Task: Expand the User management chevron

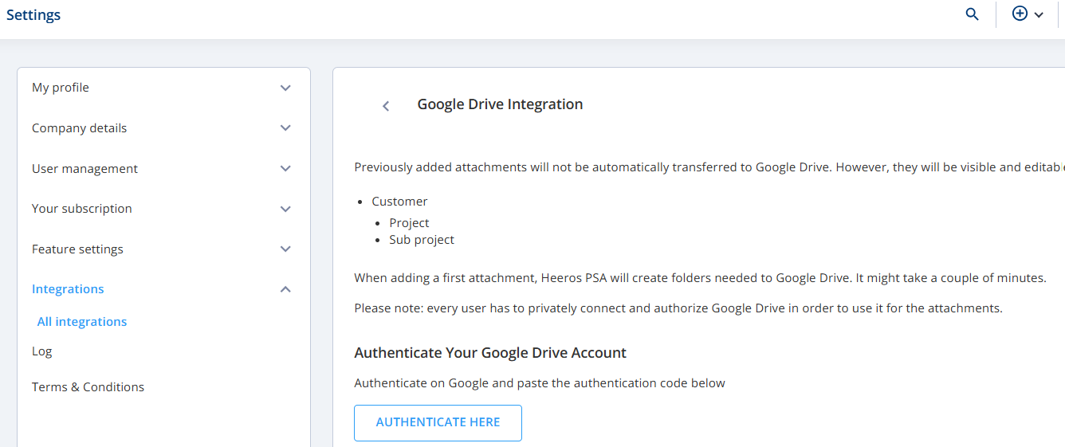Action: point(285,168)
